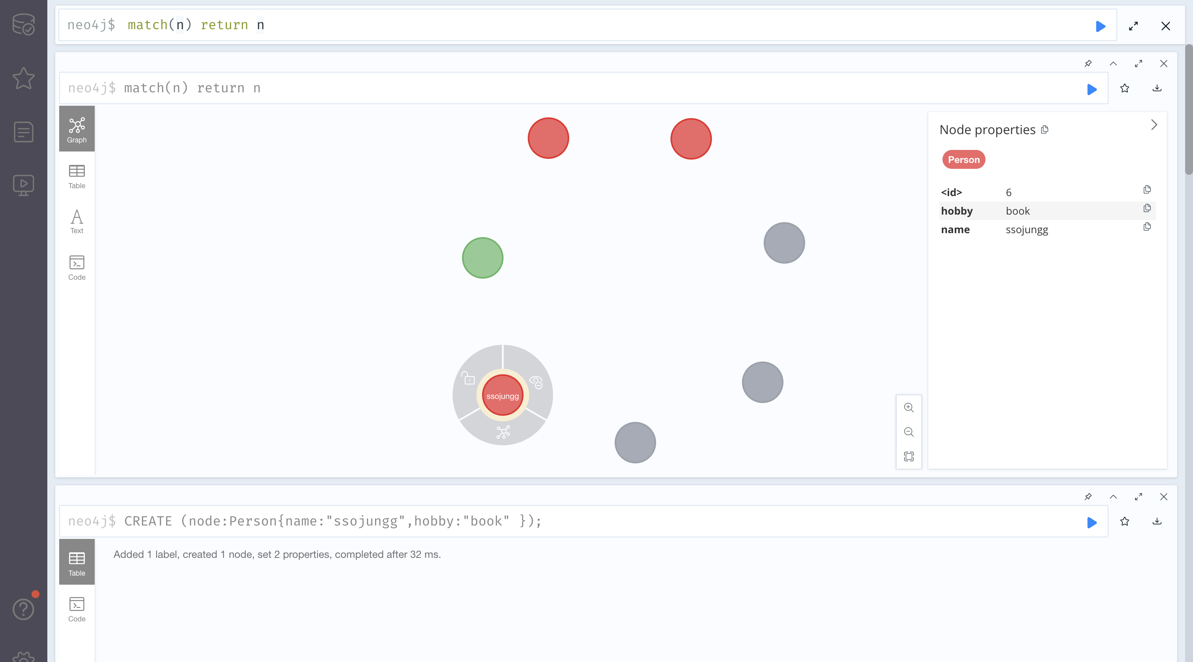
Task: Select the green node in graph
Action: coord(482,258)
